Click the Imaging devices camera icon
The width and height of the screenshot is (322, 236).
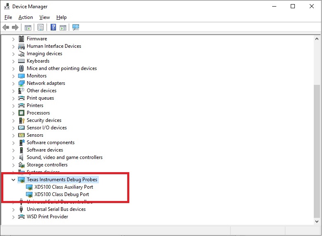(x=21, y=54)
